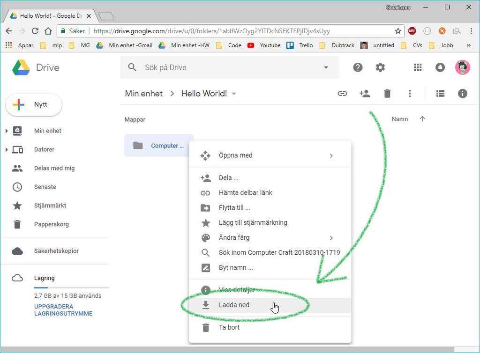Open the more actions vertical dots

point(410,94)
